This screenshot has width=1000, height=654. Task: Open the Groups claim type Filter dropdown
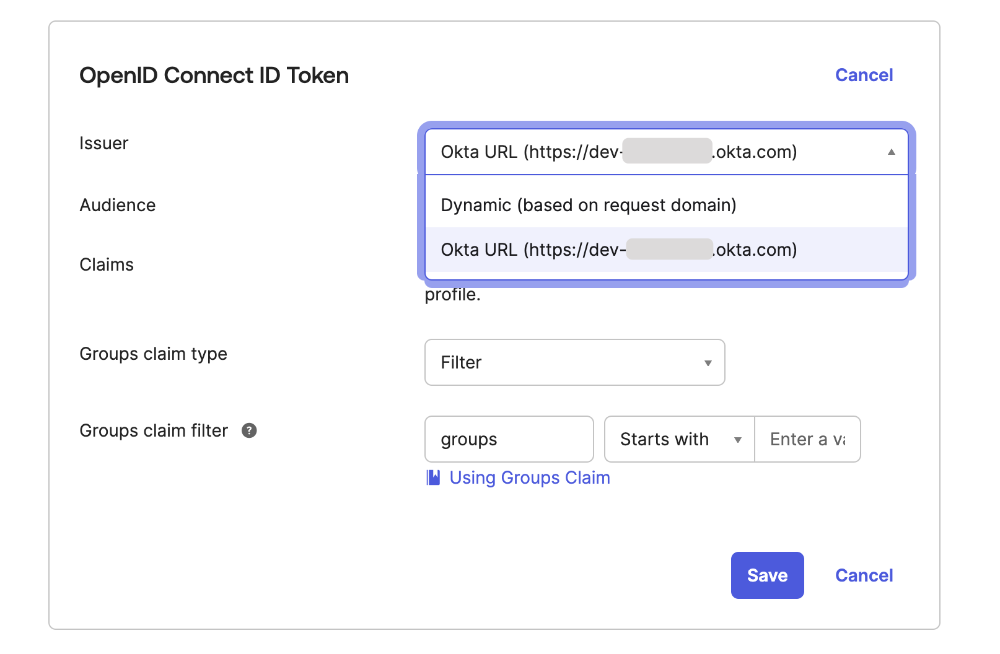coord(574,362)
